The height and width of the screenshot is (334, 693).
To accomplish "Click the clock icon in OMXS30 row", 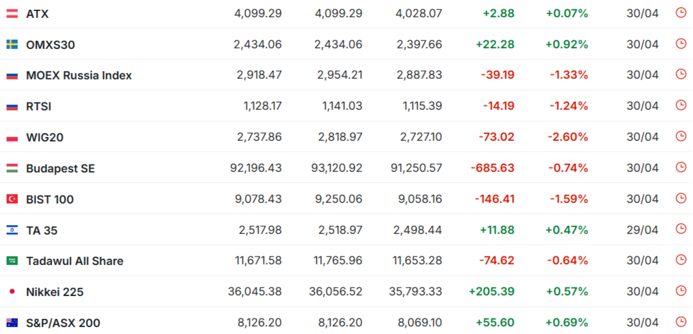I will 681,43.
